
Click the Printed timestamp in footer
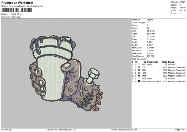pyautogui.click(x=124, y=130)
